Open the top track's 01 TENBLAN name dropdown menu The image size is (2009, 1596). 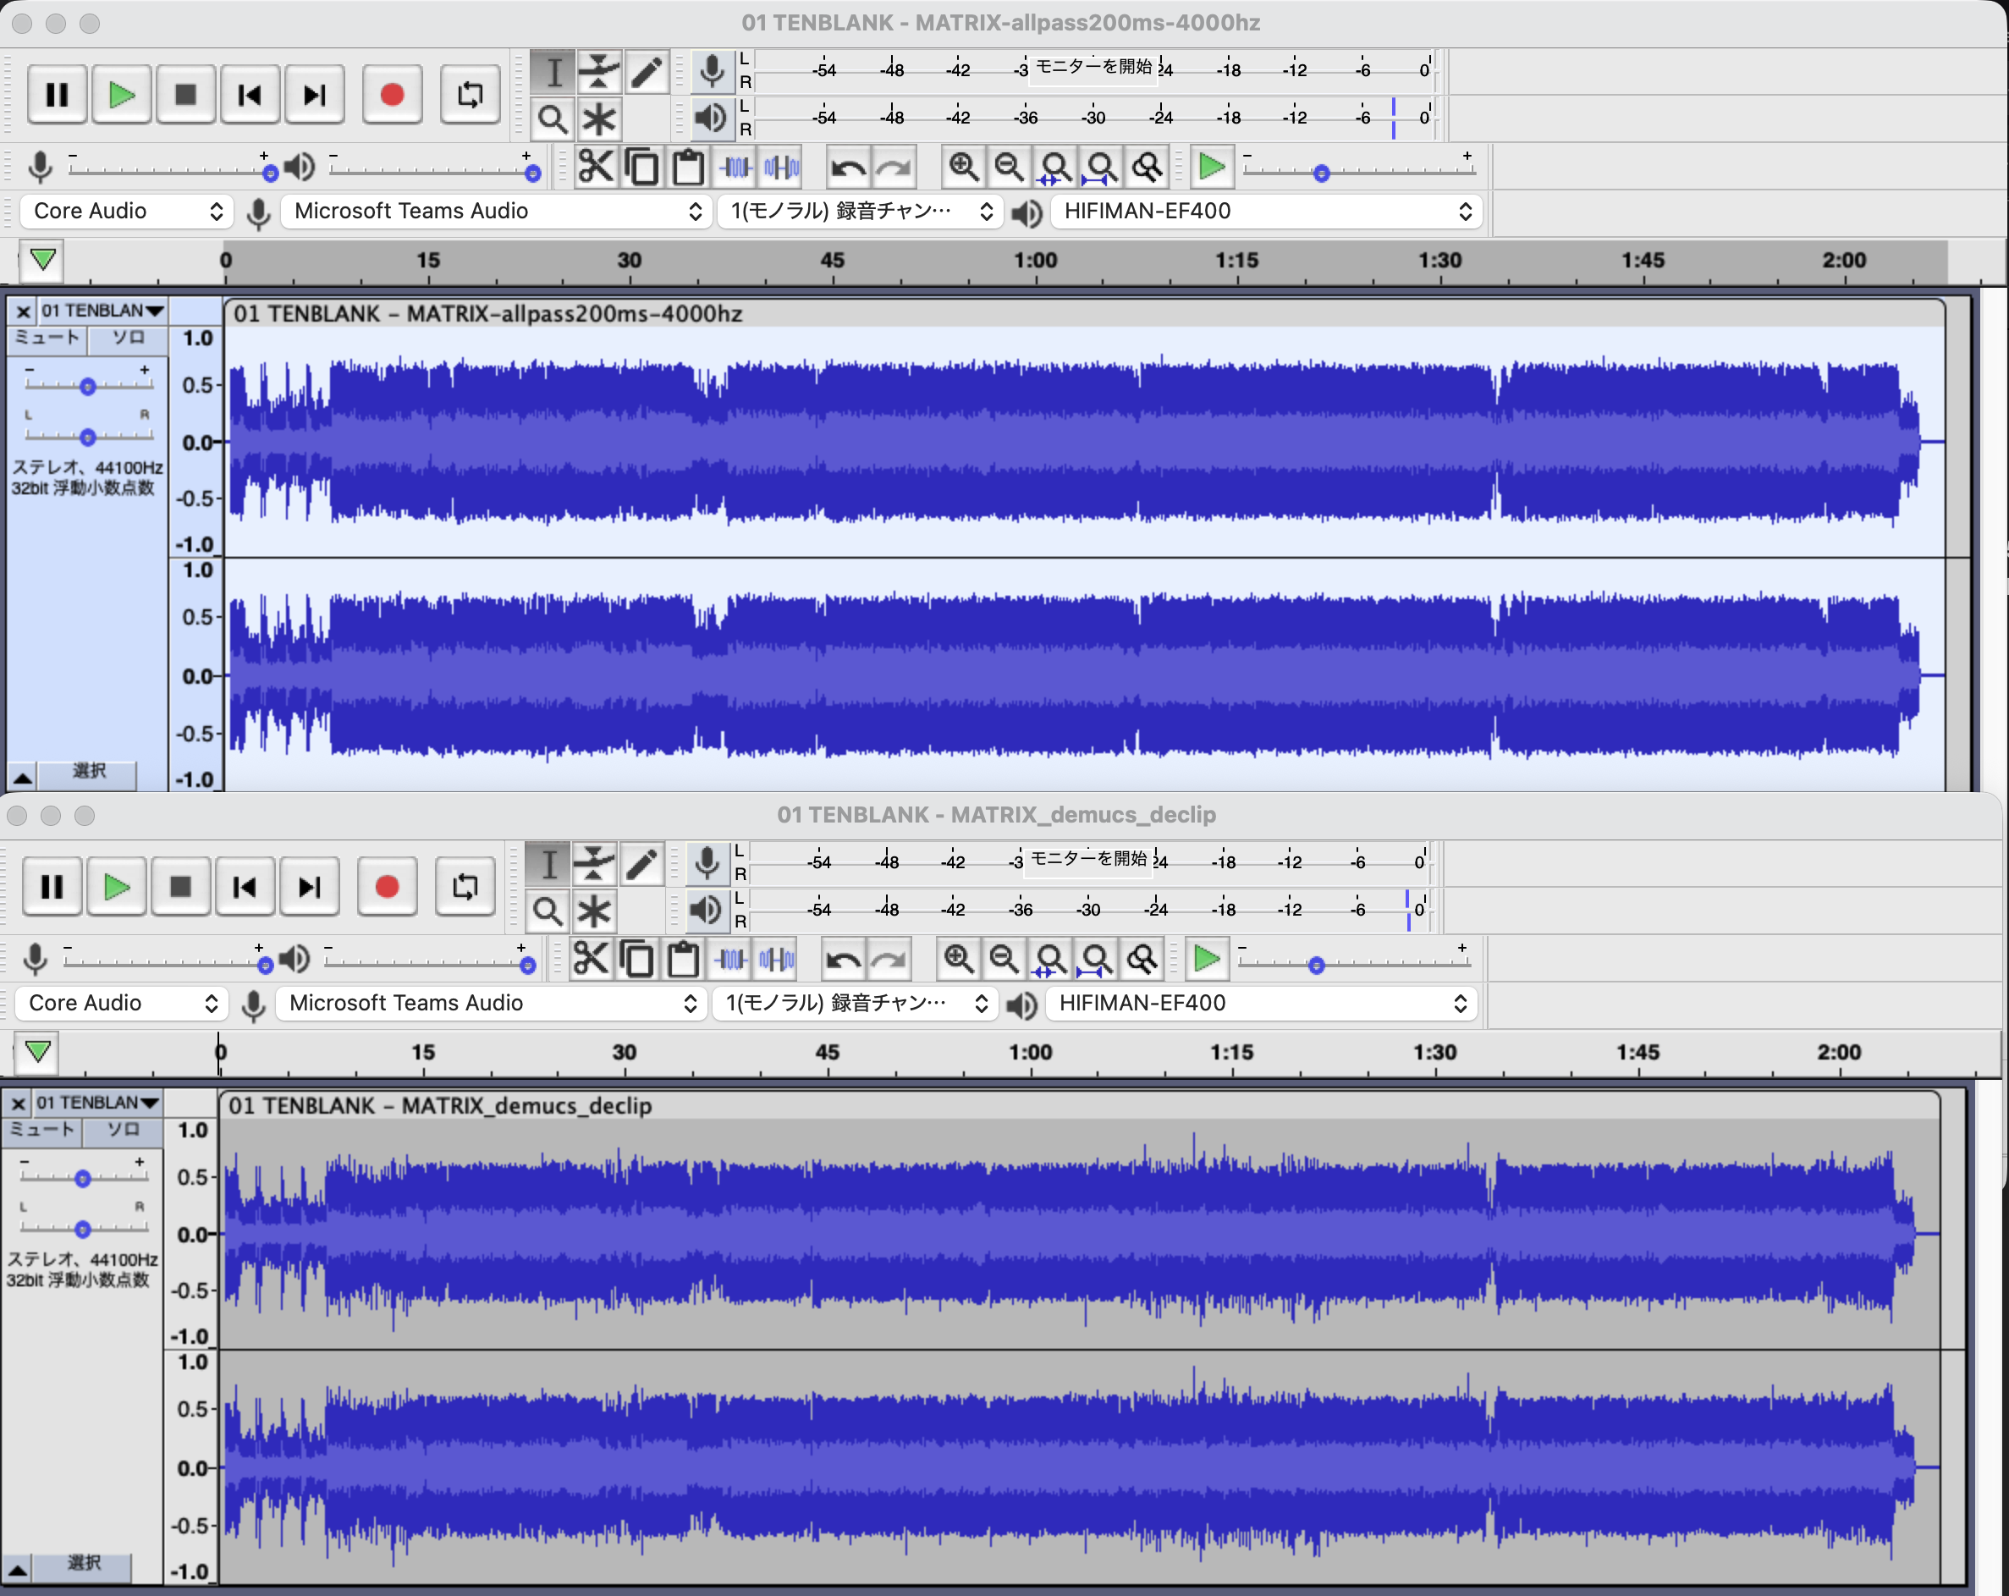102,311
